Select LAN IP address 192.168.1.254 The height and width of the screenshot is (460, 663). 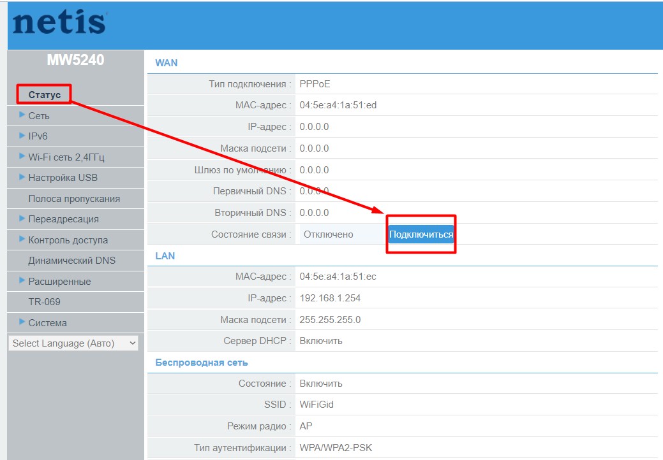(330, 298)
